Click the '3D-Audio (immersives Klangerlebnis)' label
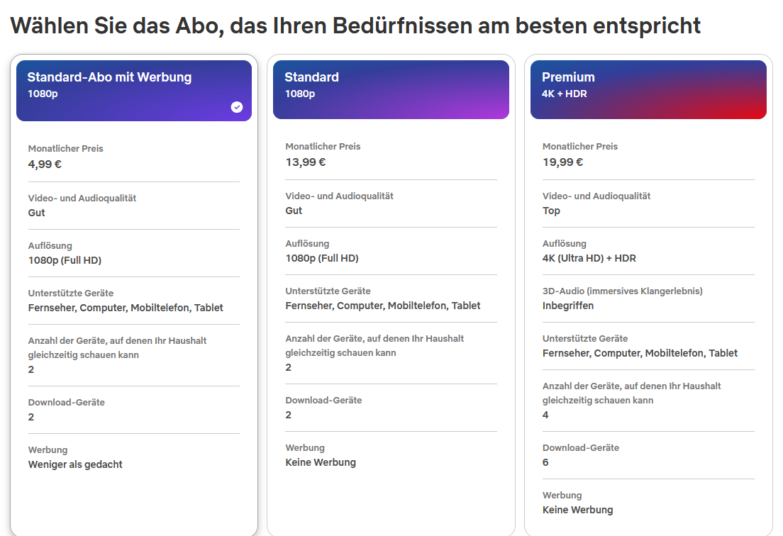The height and width of the screenshot is (536, 783). click(x=622, y=291)
